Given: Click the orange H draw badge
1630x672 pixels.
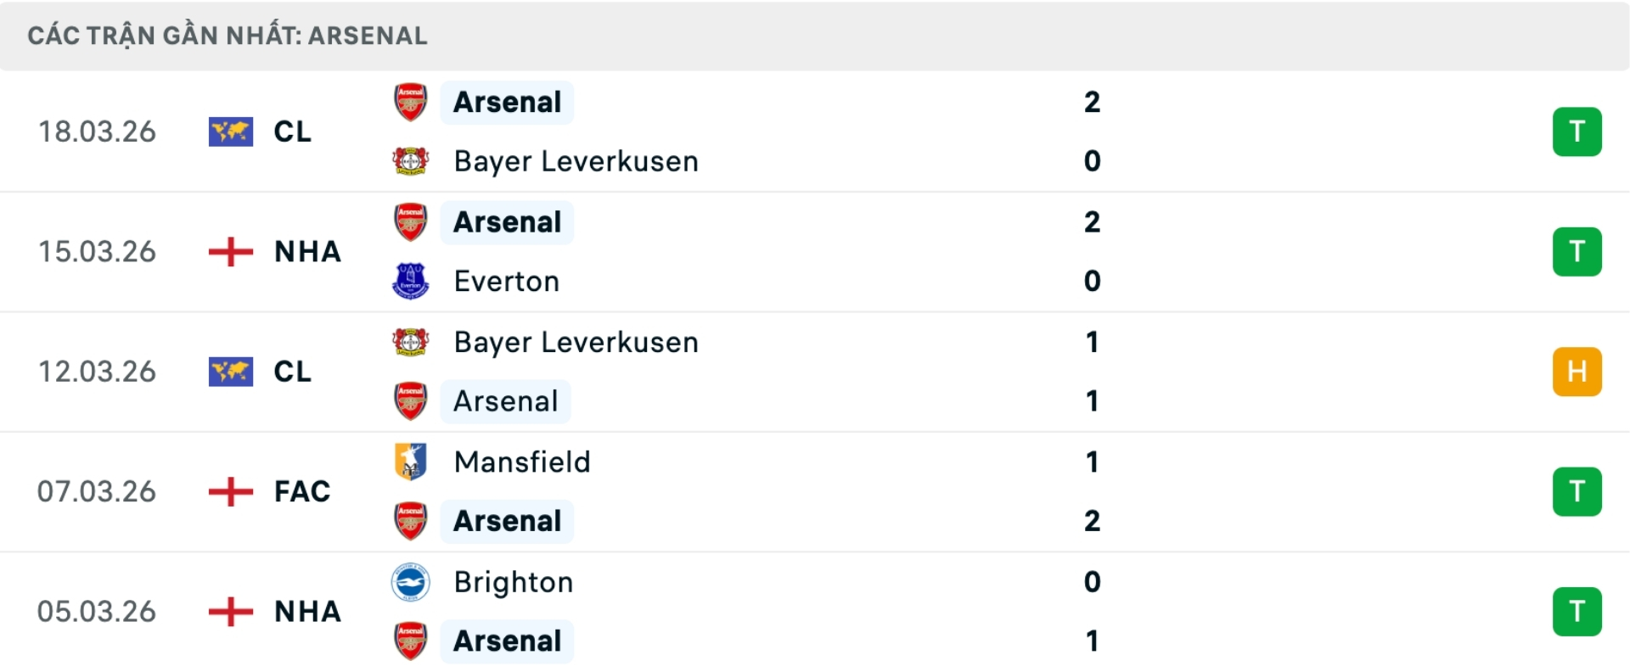Looking at the screenshot, I should 1577,372.
